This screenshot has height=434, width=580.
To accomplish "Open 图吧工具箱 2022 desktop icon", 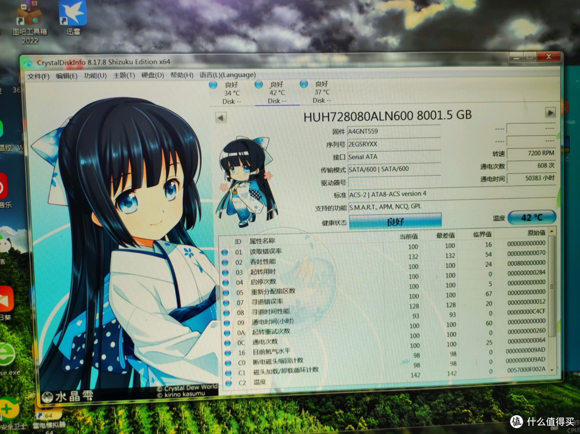I will pos(30,21).
